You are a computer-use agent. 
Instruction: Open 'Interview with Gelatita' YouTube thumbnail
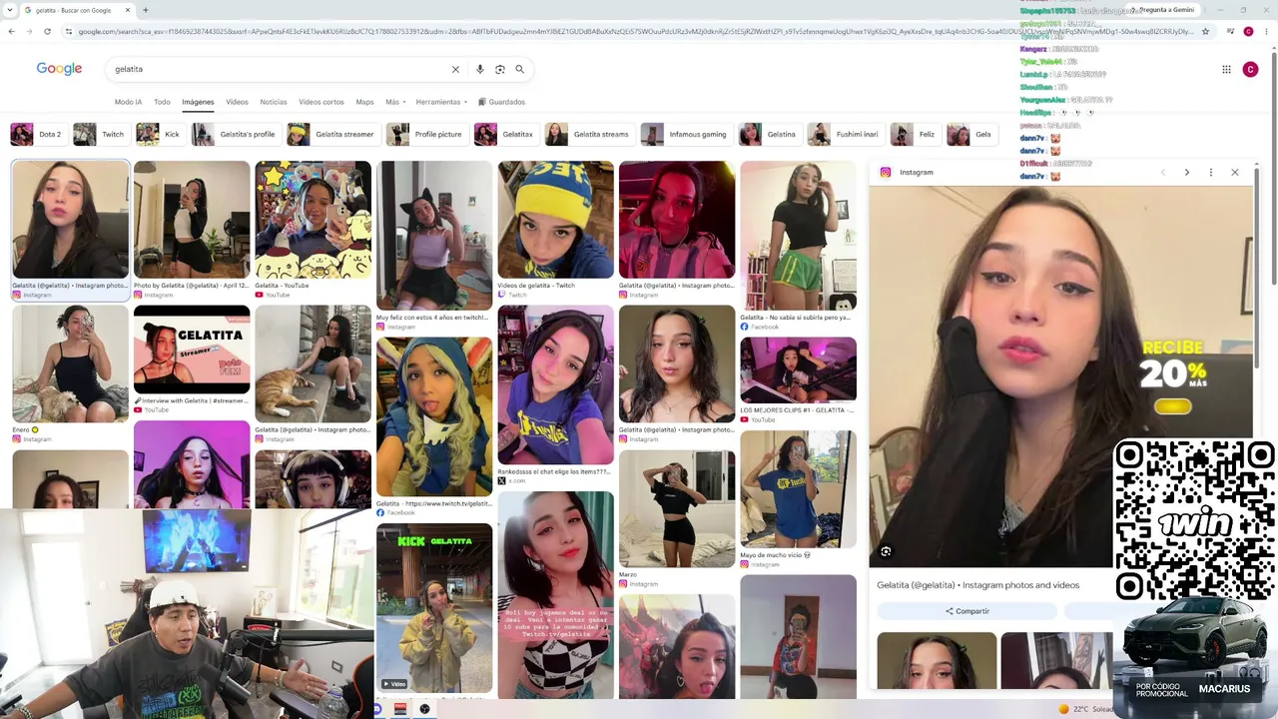click(x=192, y=350)
